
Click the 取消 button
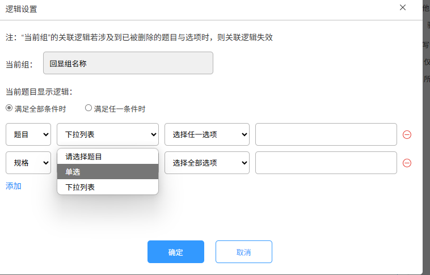click(x=244, y=252)
